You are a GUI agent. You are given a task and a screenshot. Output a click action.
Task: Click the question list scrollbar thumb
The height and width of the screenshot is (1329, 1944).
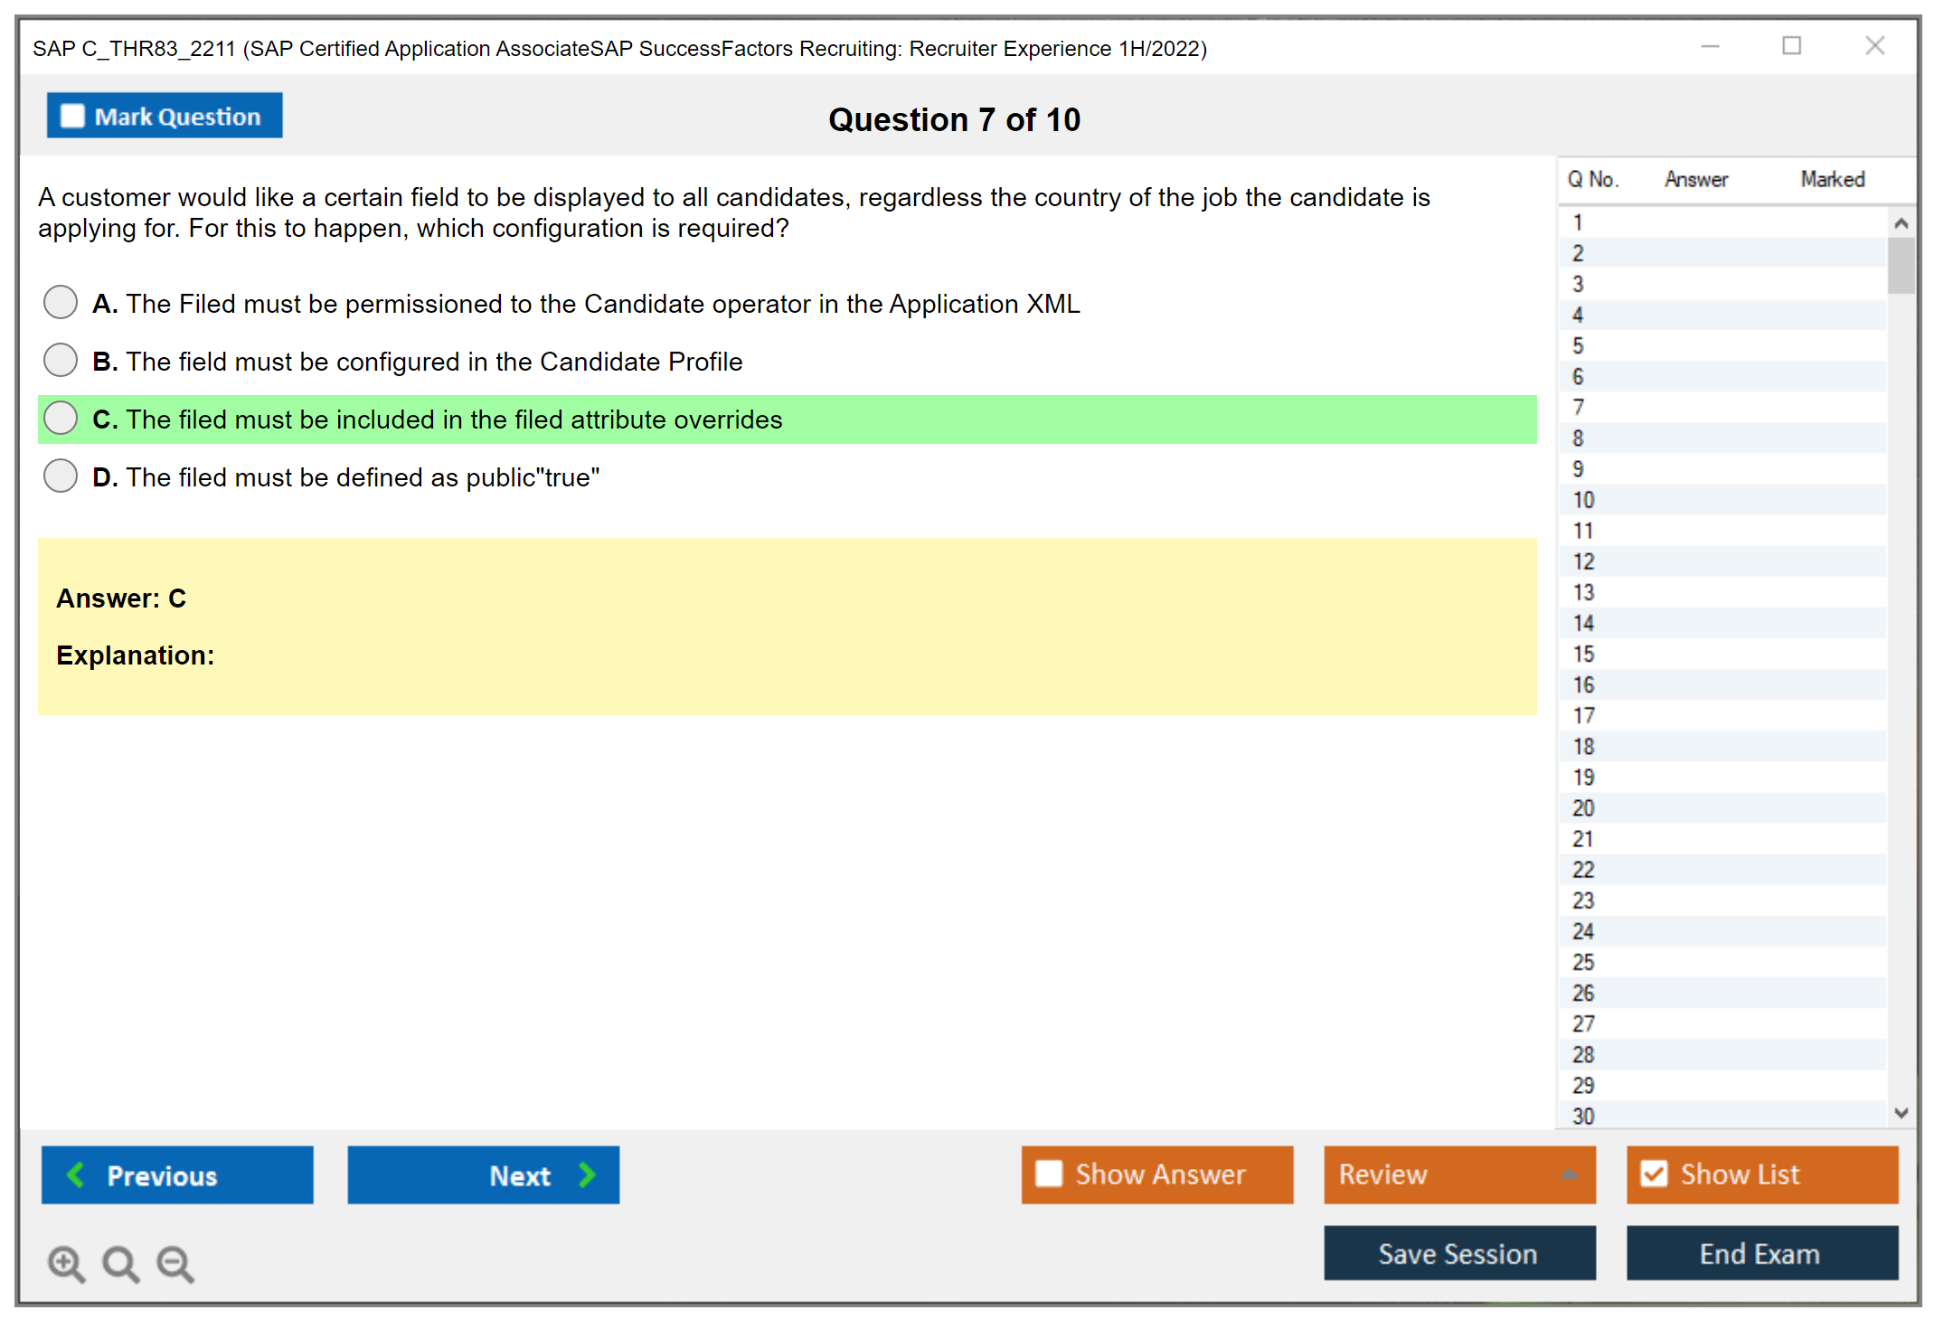tap(1901, 265)
